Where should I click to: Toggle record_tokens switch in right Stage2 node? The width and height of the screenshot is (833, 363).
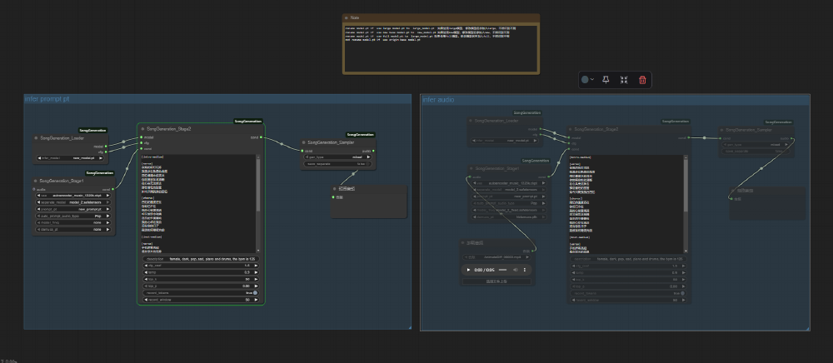[x=681, y=293]
